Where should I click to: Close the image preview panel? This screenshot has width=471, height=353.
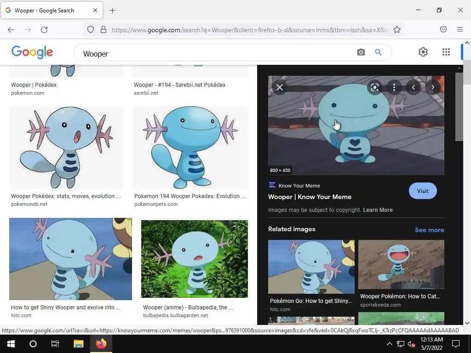tap(279, 87)
